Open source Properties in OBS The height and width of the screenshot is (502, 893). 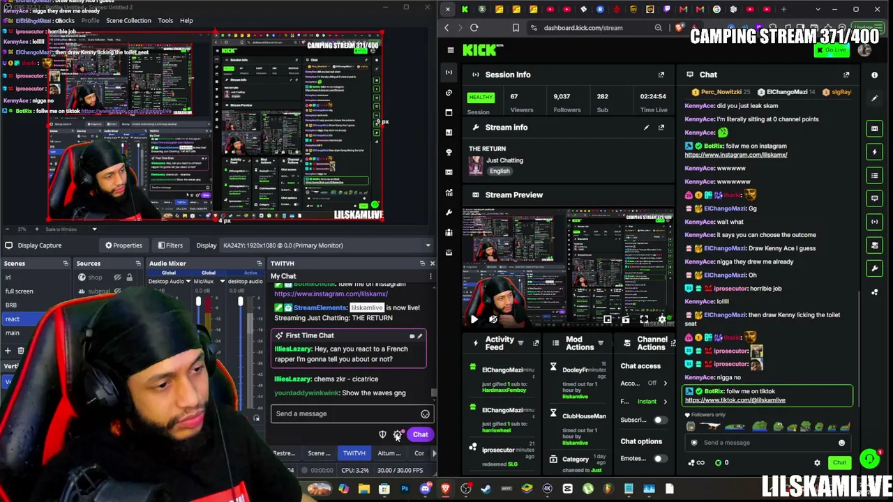click(x=123, y=245)
